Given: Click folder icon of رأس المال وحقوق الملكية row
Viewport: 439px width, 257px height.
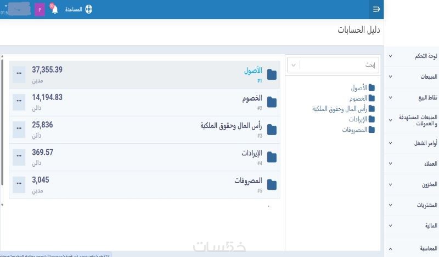Looking at the screenshot, I should 272,130.
